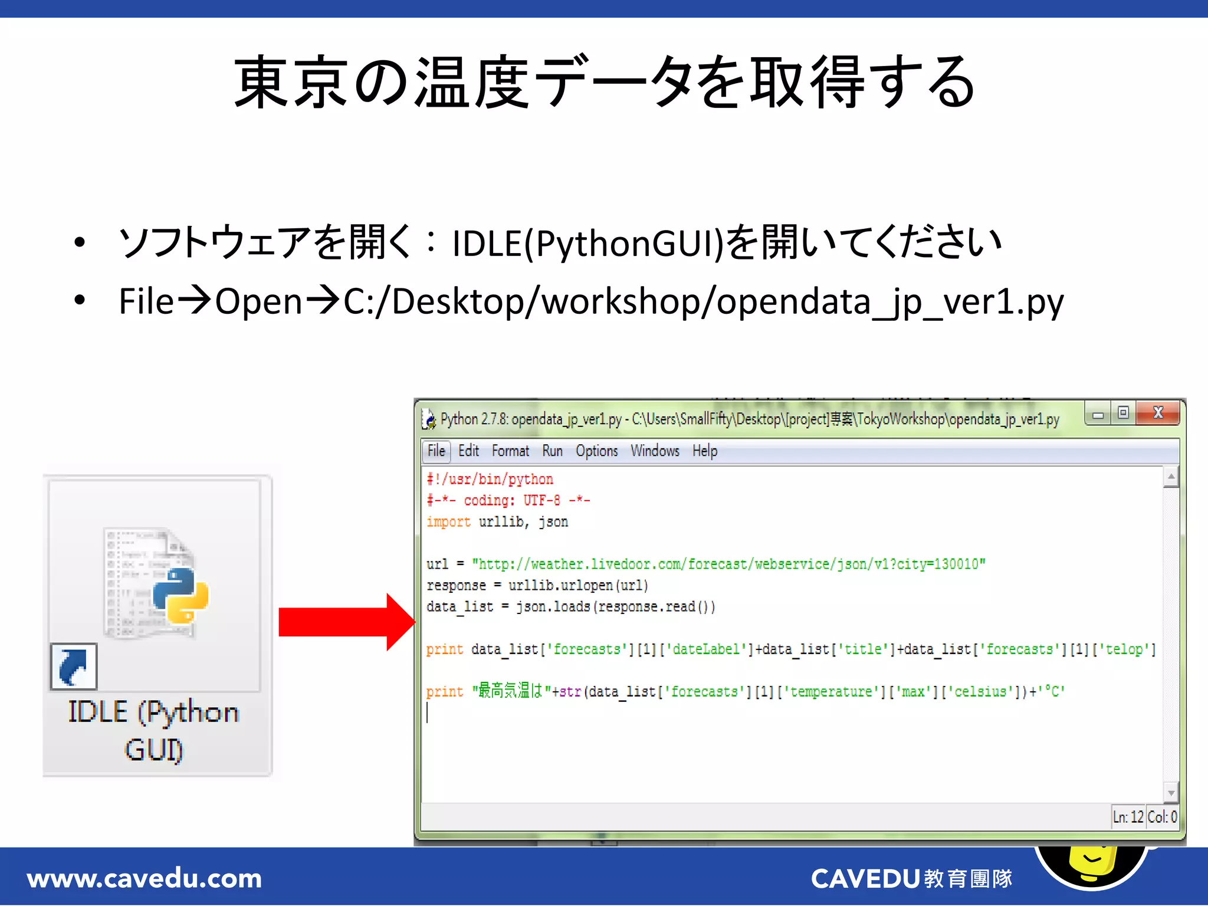Screen dimensions: 1208x906
Task: Open the File menu in IDLE
Action: click(x=436, y=451)
